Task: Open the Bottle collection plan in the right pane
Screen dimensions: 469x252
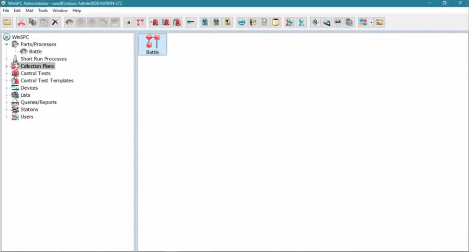Action: (x=152, y=44)
